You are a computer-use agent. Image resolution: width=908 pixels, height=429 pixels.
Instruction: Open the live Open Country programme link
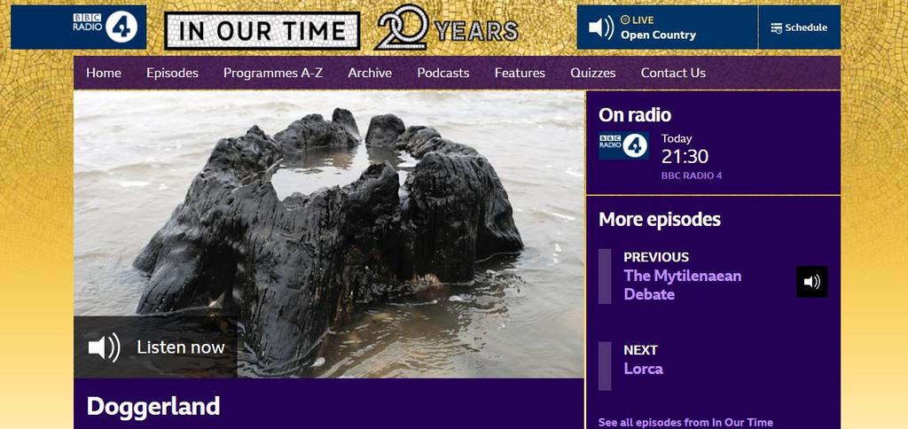point(658,35)
